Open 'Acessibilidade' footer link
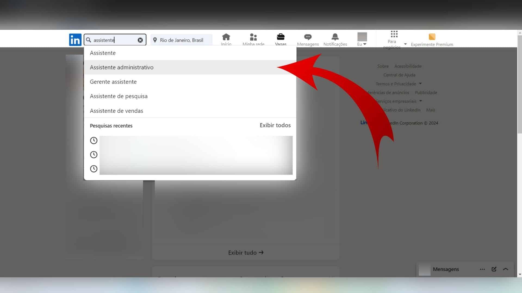Screen dimensions: 522x293 pyautogui.click(x=408, y=66)
